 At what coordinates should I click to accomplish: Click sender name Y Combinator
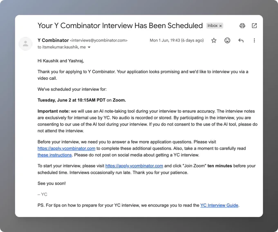53,40
